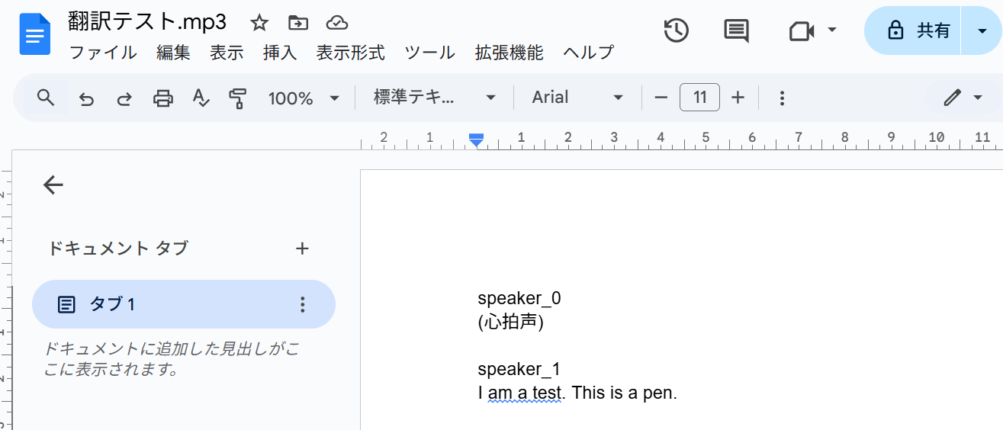
Task: Open the Arial font dropdown
Action: (577, 98)
